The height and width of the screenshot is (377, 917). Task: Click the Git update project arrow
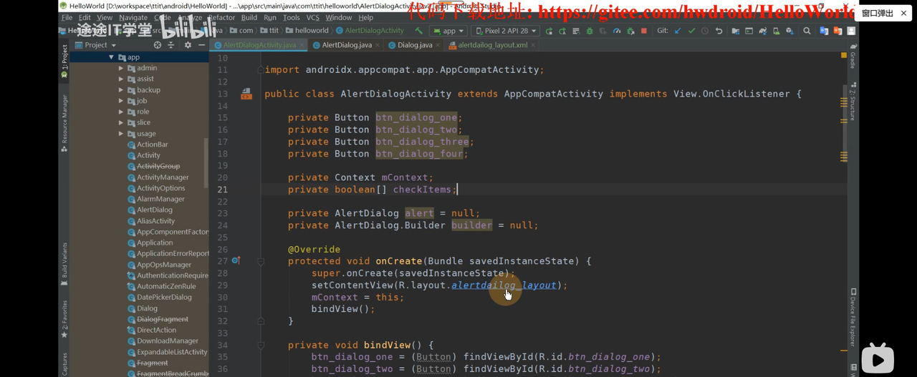[x=678, y=31]
